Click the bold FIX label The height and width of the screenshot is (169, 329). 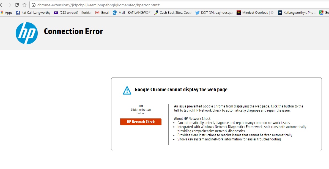point(141,106)
